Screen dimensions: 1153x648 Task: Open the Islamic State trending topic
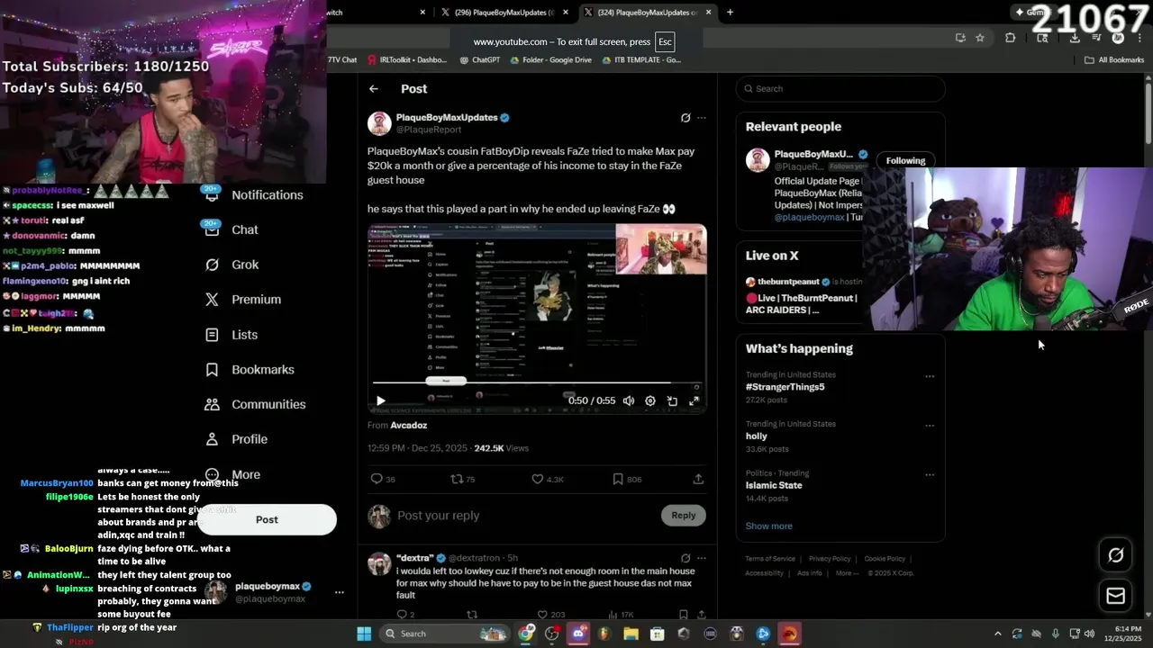coord(774,486)
